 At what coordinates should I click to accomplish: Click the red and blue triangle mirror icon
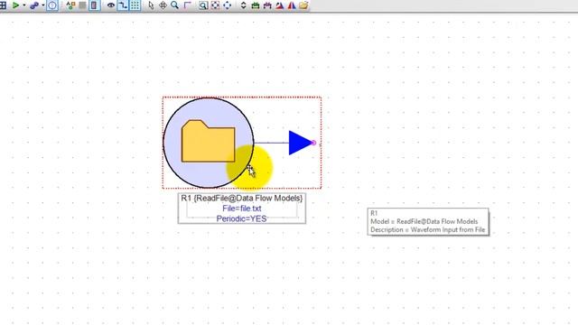click(280, 5)
